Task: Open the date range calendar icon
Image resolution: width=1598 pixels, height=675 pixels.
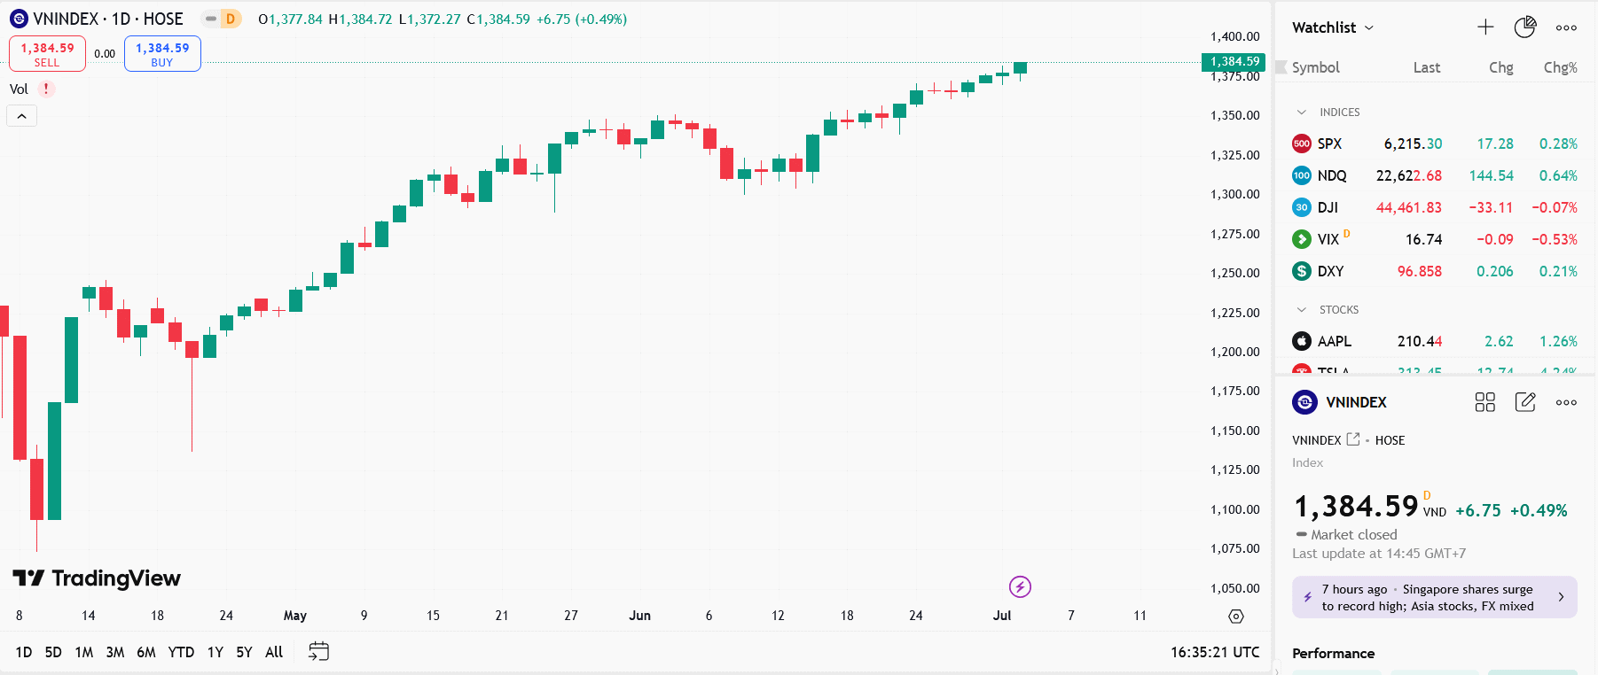Action: pos(318,652)
